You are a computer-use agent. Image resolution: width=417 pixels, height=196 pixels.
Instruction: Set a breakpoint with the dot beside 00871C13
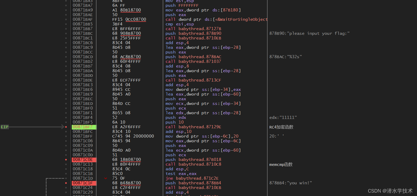[66, 164]
